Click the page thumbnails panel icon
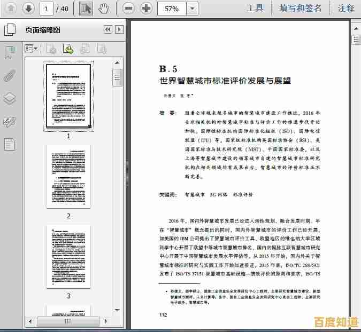This screenshot has width=361, height=332. (10, 29)
